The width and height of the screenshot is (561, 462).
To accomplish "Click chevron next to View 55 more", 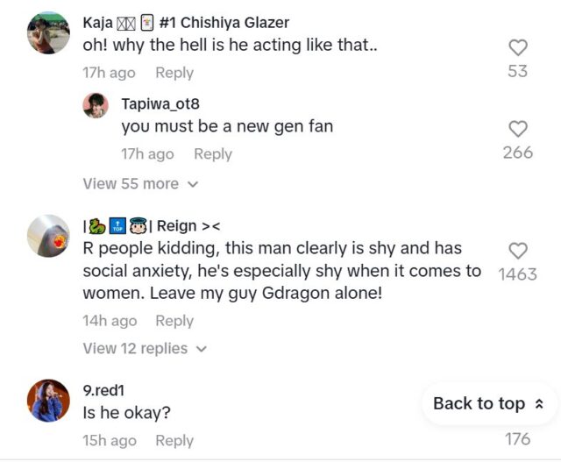I will click(x=194, y=184).
